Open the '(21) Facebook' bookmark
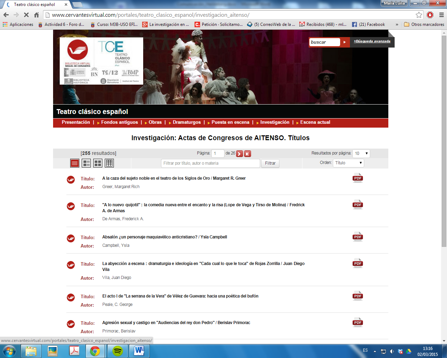Image resolution: width=447 pixels, height=358 pixels. (368, 24)
